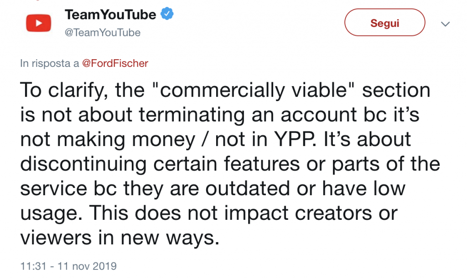This screenshot has height=279, width=467.
Task: Click the TeamYouTube display name
Action: coord(110,15)
